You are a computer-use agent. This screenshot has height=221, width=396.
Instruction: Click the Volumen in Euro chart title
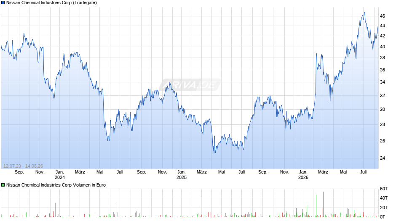point(56,185)
